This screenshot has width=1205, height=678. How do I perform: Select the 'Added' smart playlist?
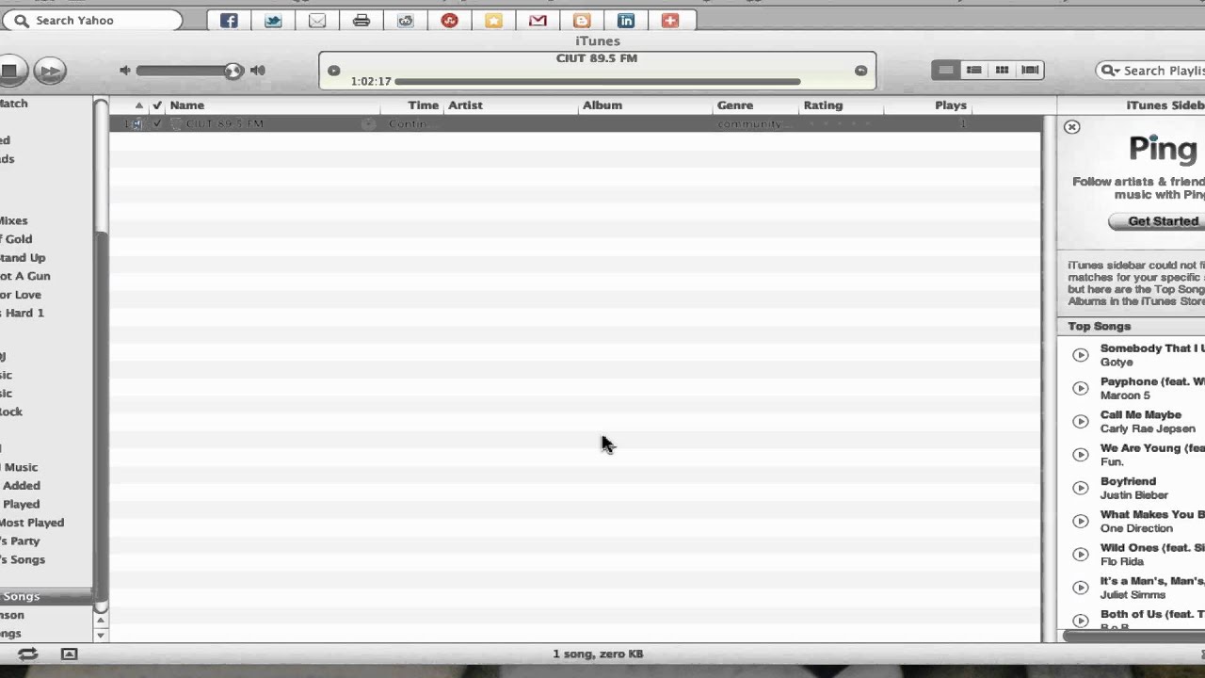[x=21, y=486]
